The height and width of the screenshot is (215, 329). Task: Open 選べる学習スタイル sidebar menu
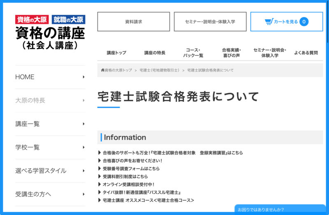coord(83,171)
